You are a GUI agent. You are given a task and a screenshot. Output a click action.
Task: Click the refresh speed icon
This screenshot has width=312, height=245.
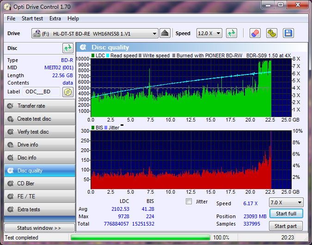point(232,33)
